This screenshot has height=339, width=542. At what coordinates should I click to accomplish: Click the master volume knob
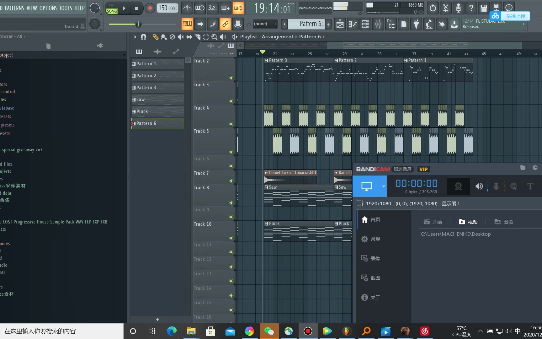coord(95,8)
